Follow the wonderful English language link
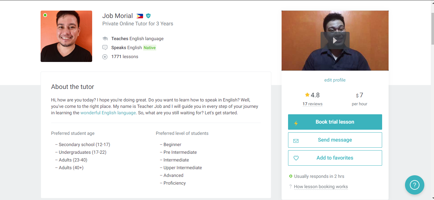The image size is (434, 200). pyautogui.click(x=108, y=113)
